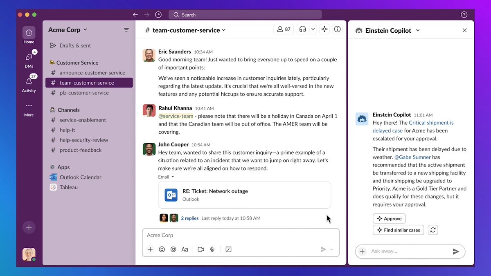Click the @service-team mention
This screenshot has height=276, width=491.
click(176, 116)
